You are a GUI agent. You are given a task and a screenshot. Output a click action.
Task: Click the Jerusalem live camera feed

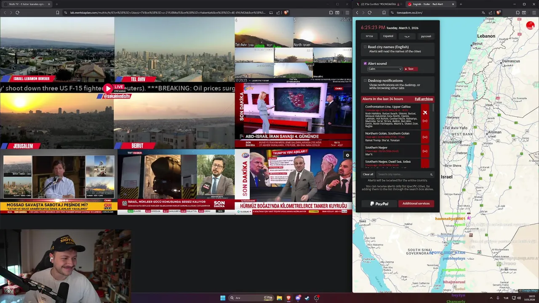point(57,121)
